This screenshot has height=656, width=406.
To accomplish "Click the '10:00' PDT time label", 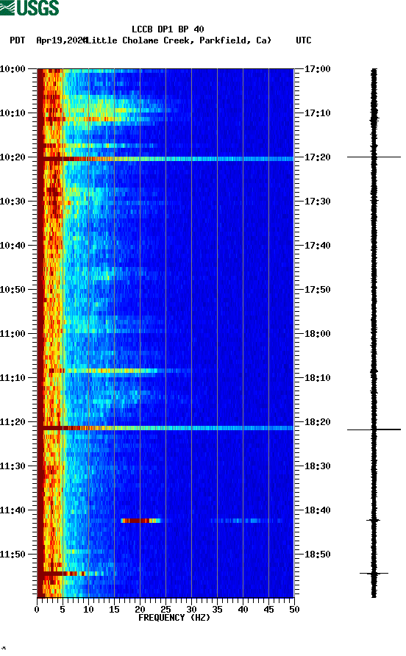I will pyautogui.click(x=13, y=69).
